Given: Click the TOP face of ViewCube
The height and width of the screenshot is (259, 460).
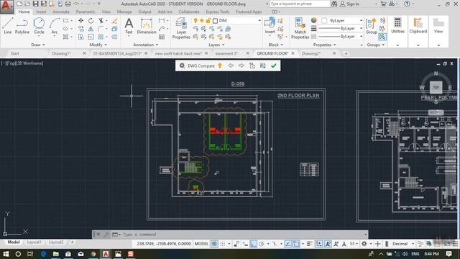Looking at the screenshot, I should coord(436,88).
